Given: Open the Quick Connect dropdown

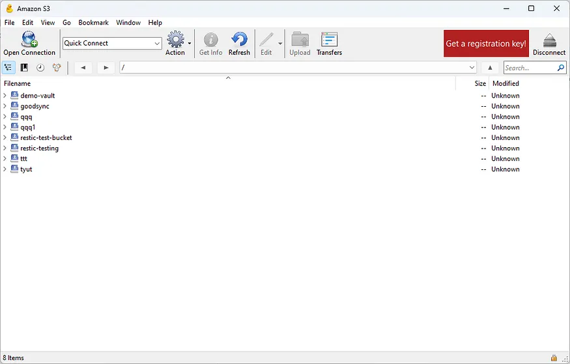Looking at the screenshot, I should tap(157, 44).
